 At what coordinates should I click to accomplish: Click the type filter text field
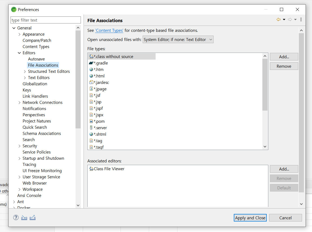pos(46,20)
